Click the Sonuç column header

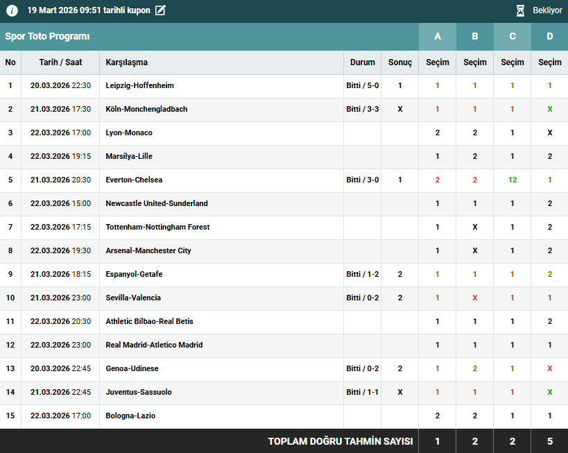(399, 62)
